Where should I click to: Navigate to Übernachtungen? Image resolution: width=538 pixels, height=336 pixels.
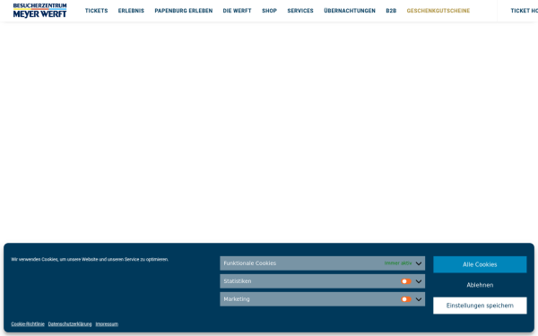(x=350, y=11)
